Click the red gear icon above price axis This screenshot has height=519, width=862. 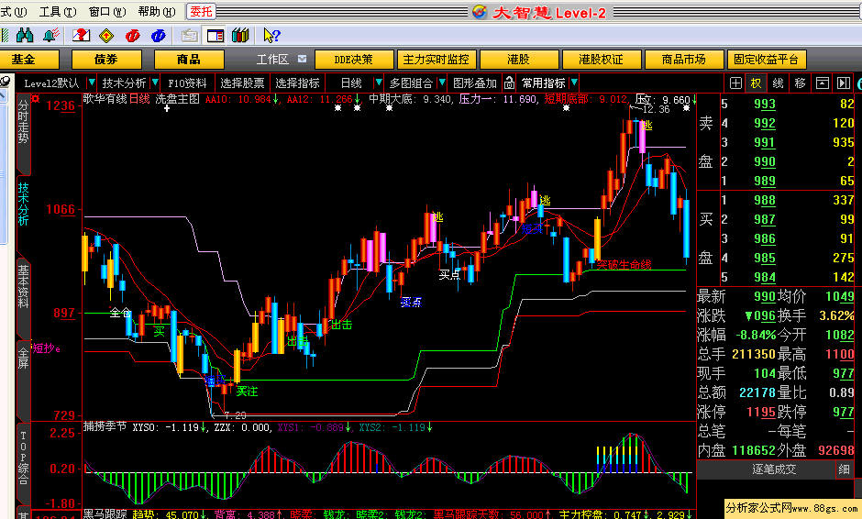(35, 98)
